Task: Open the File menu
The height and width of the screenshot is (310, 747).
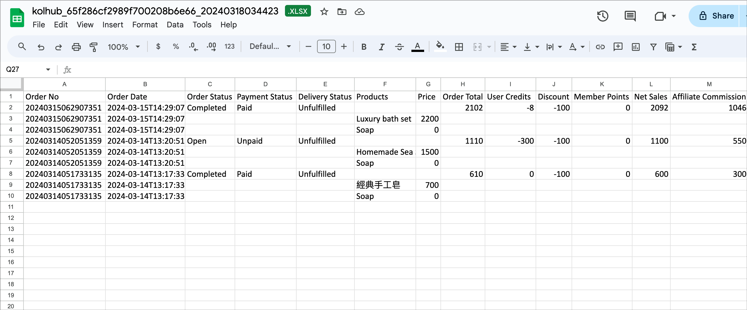Action: (x=38, y=25)
